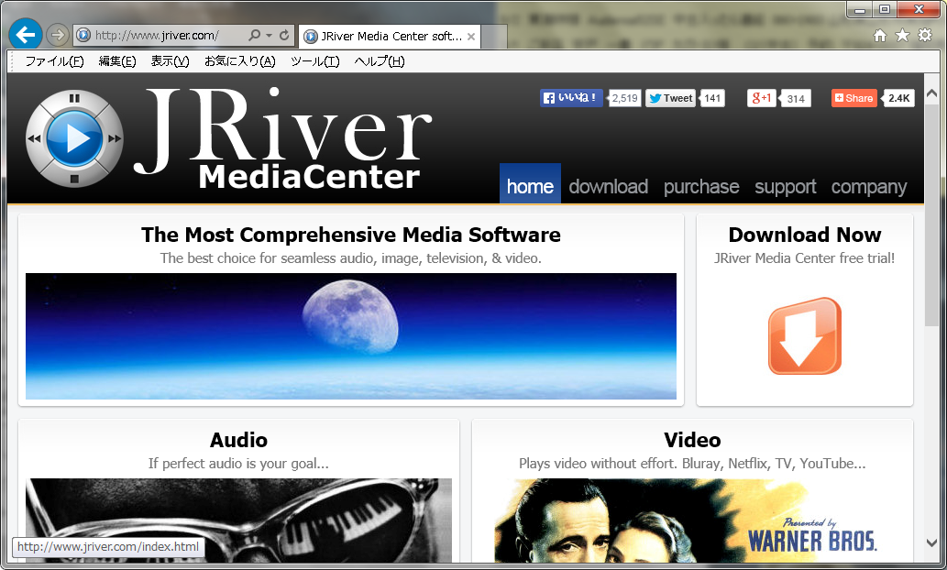Close the JRiver Media Center tab
Image resolution: width=947 pixels, height=570 pixels.
(471, 37)
